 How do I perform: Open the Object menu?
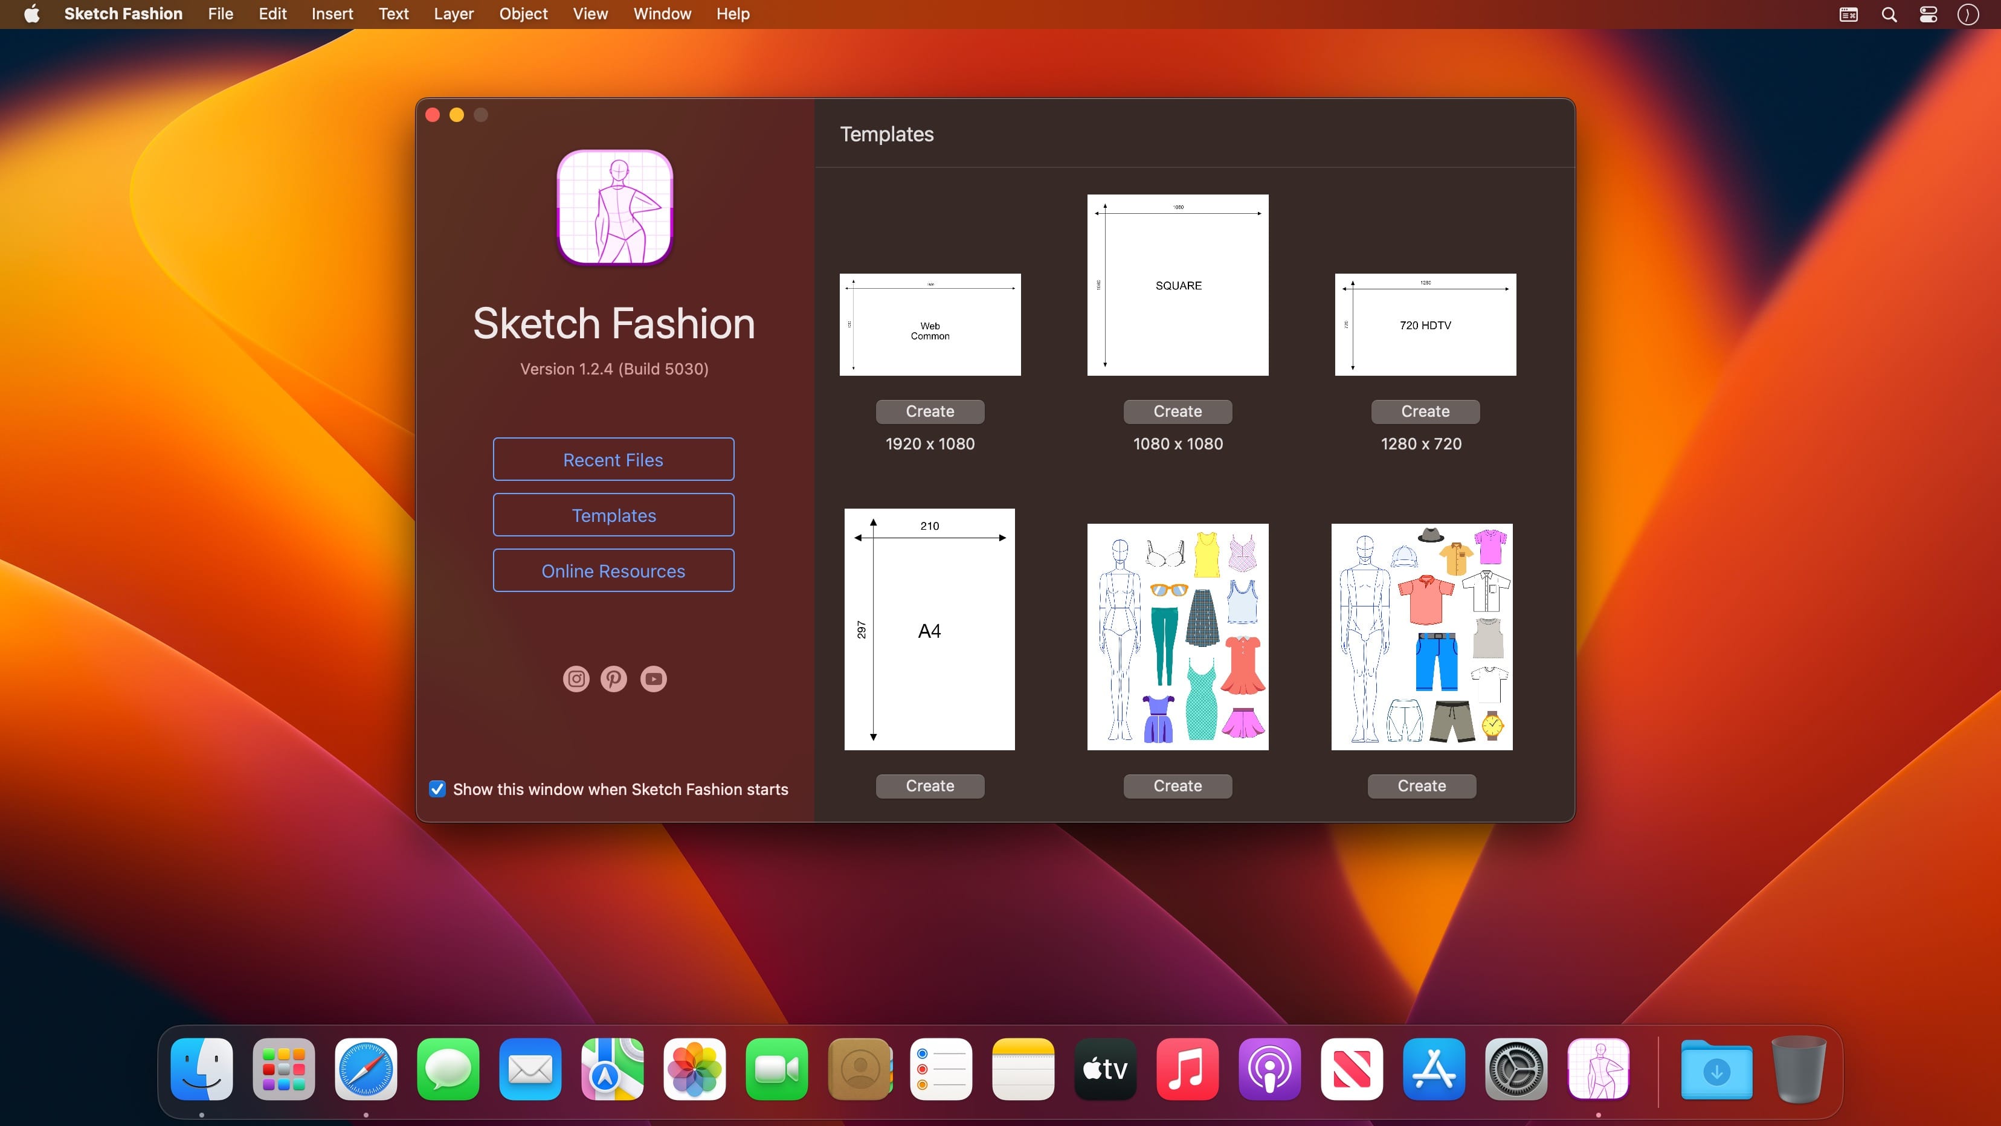[523, 14]
